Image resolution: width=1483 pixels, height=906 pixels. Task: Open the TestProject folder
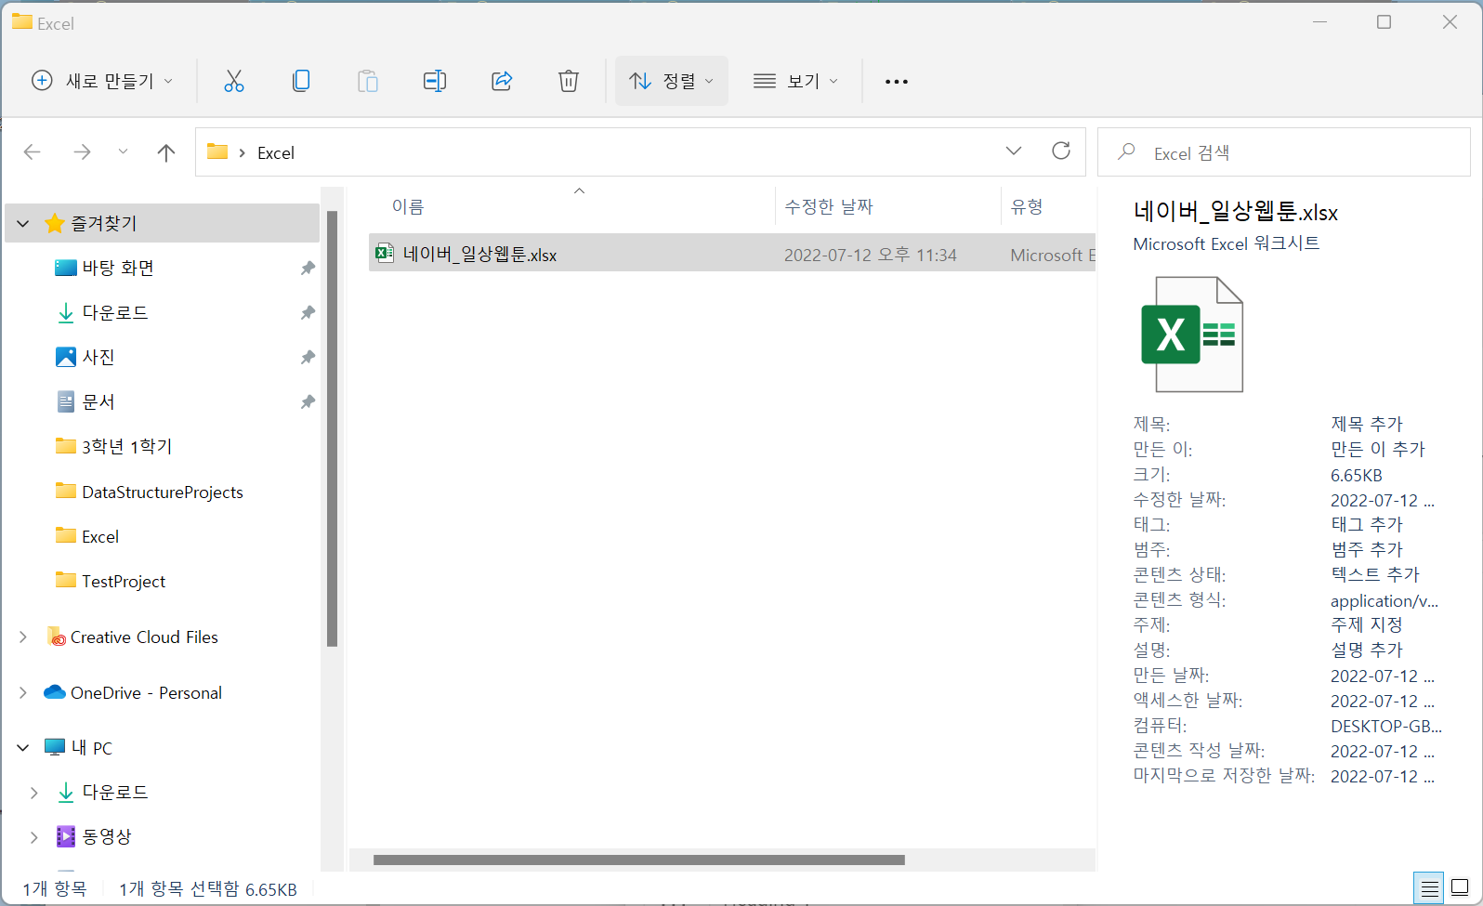[124, 582]
